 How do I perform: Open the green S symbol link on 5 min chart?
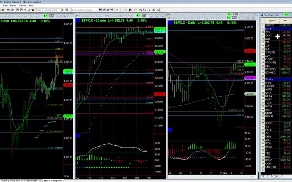[45, 16]
